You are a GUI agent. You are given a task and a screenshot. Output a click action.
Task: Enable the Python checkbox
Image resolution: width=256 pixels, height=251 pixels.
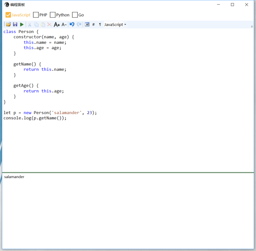tap(52, 15)
